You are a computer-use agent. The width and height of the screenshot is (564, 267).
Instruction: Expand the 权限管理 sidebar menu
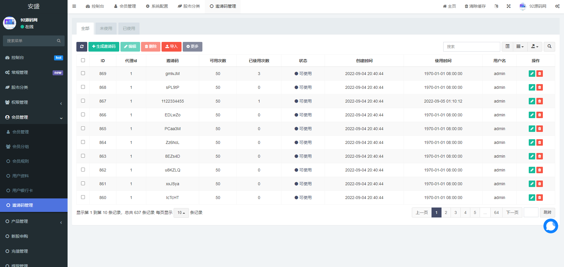(x=33, y=102)
